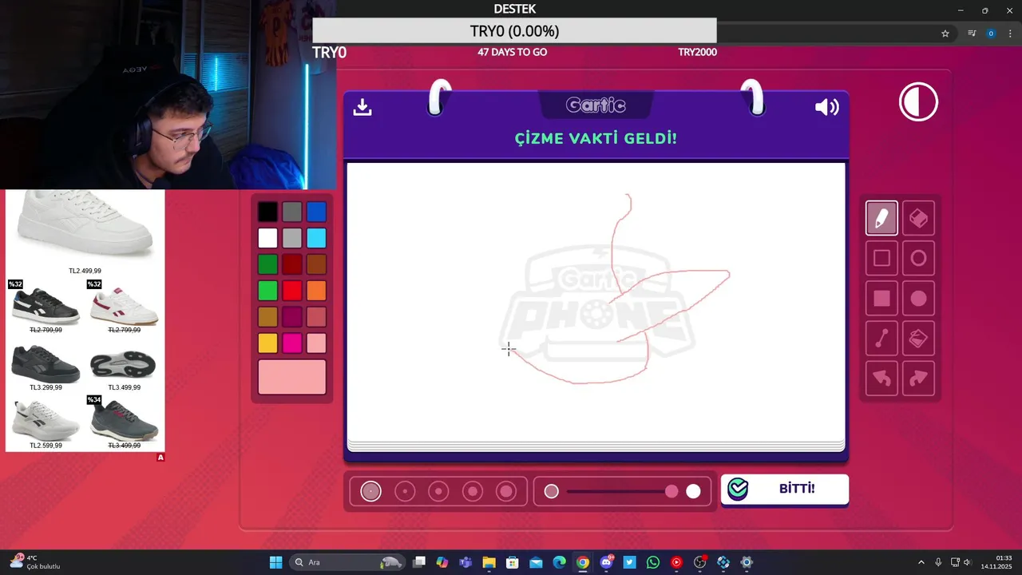Open the large current-color preview box

(292, 377)
